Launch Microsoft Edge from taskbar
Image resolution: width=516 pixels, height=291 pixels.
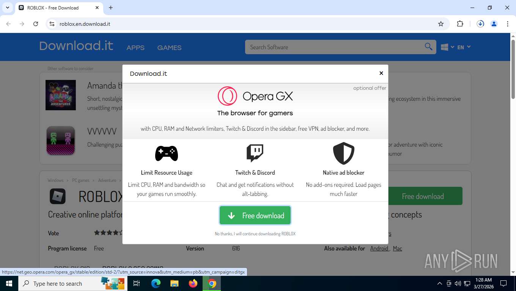pos(156,283)
